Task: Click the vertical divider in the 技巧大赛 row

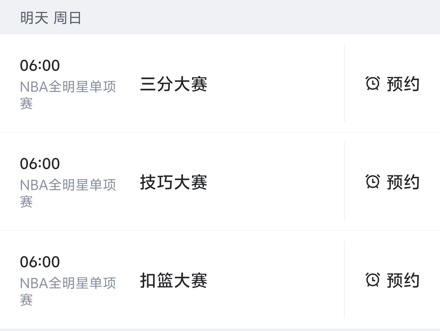Action: (x=344, y=181)
